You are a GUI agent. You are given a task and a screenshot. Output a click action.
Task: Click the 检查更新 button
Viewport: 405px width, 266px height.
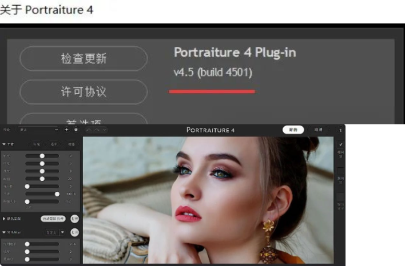[84, 59]
